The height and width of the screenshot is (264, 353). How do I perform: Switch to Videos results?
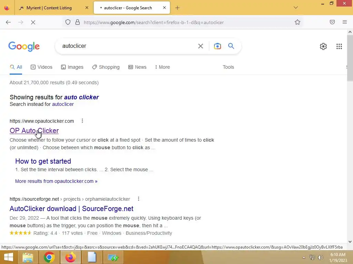[x=42, y=67]
